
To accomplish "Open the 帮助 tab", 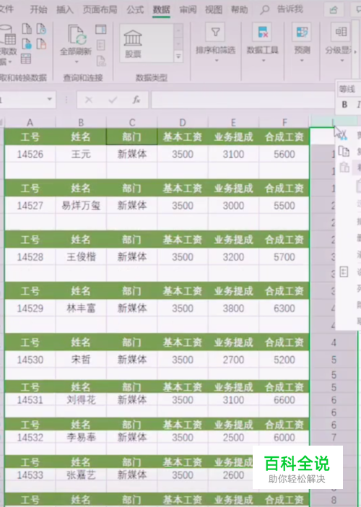I will (240, 9).
